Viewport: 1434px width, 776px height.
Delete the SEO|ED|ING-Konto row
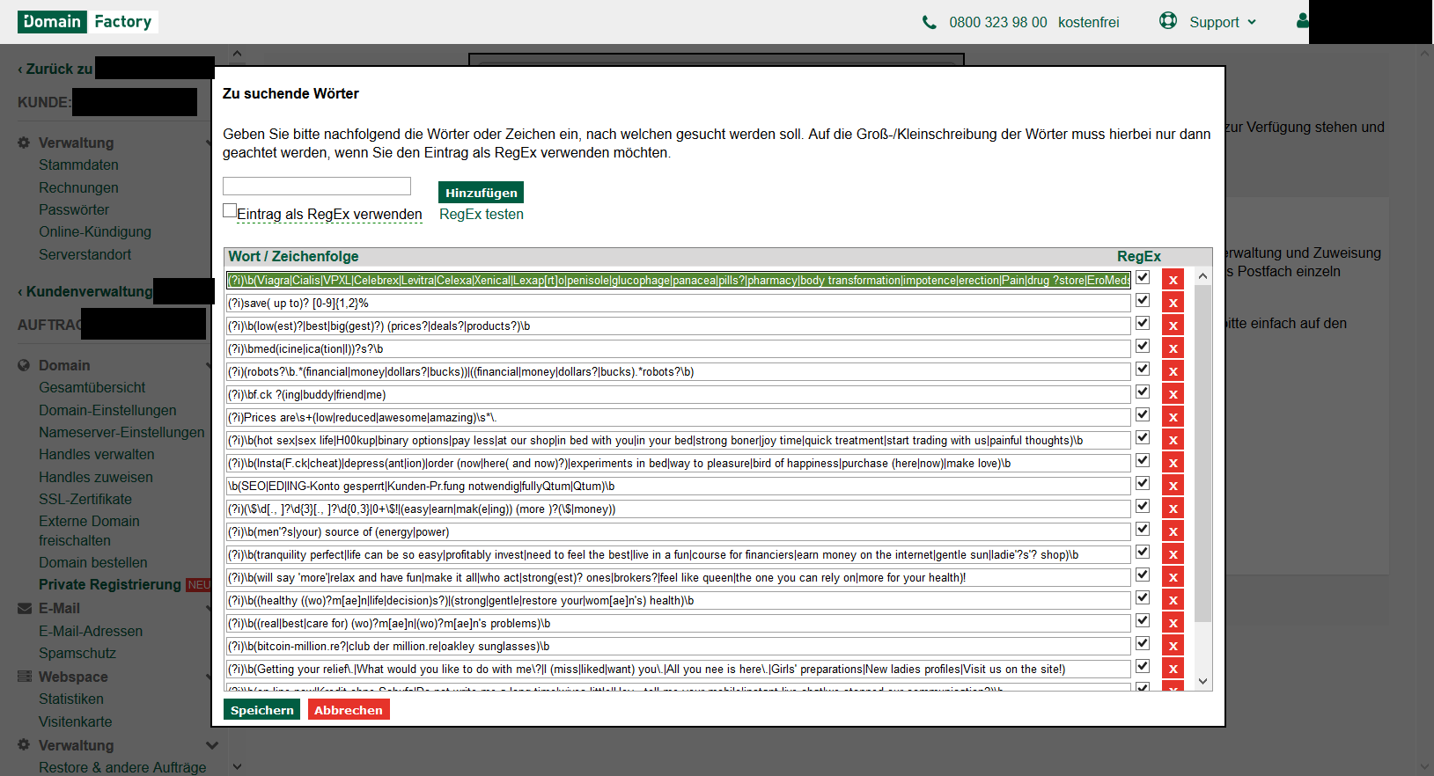coord(1173,486)
